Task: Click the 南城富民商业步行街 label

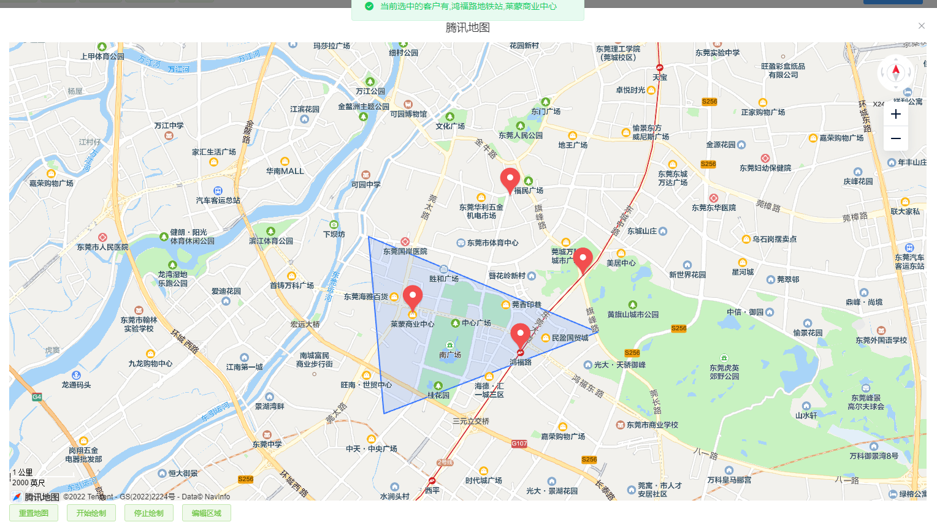Action: pos(315,360)
